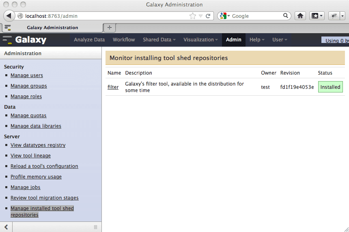Open the search engine selector dropdown
The image size is (349, 232).
[x=224, y=16]
